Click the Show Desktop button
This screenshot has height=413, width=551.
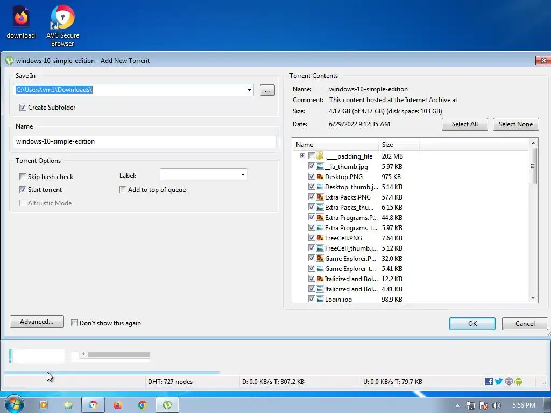click(547, 405)
